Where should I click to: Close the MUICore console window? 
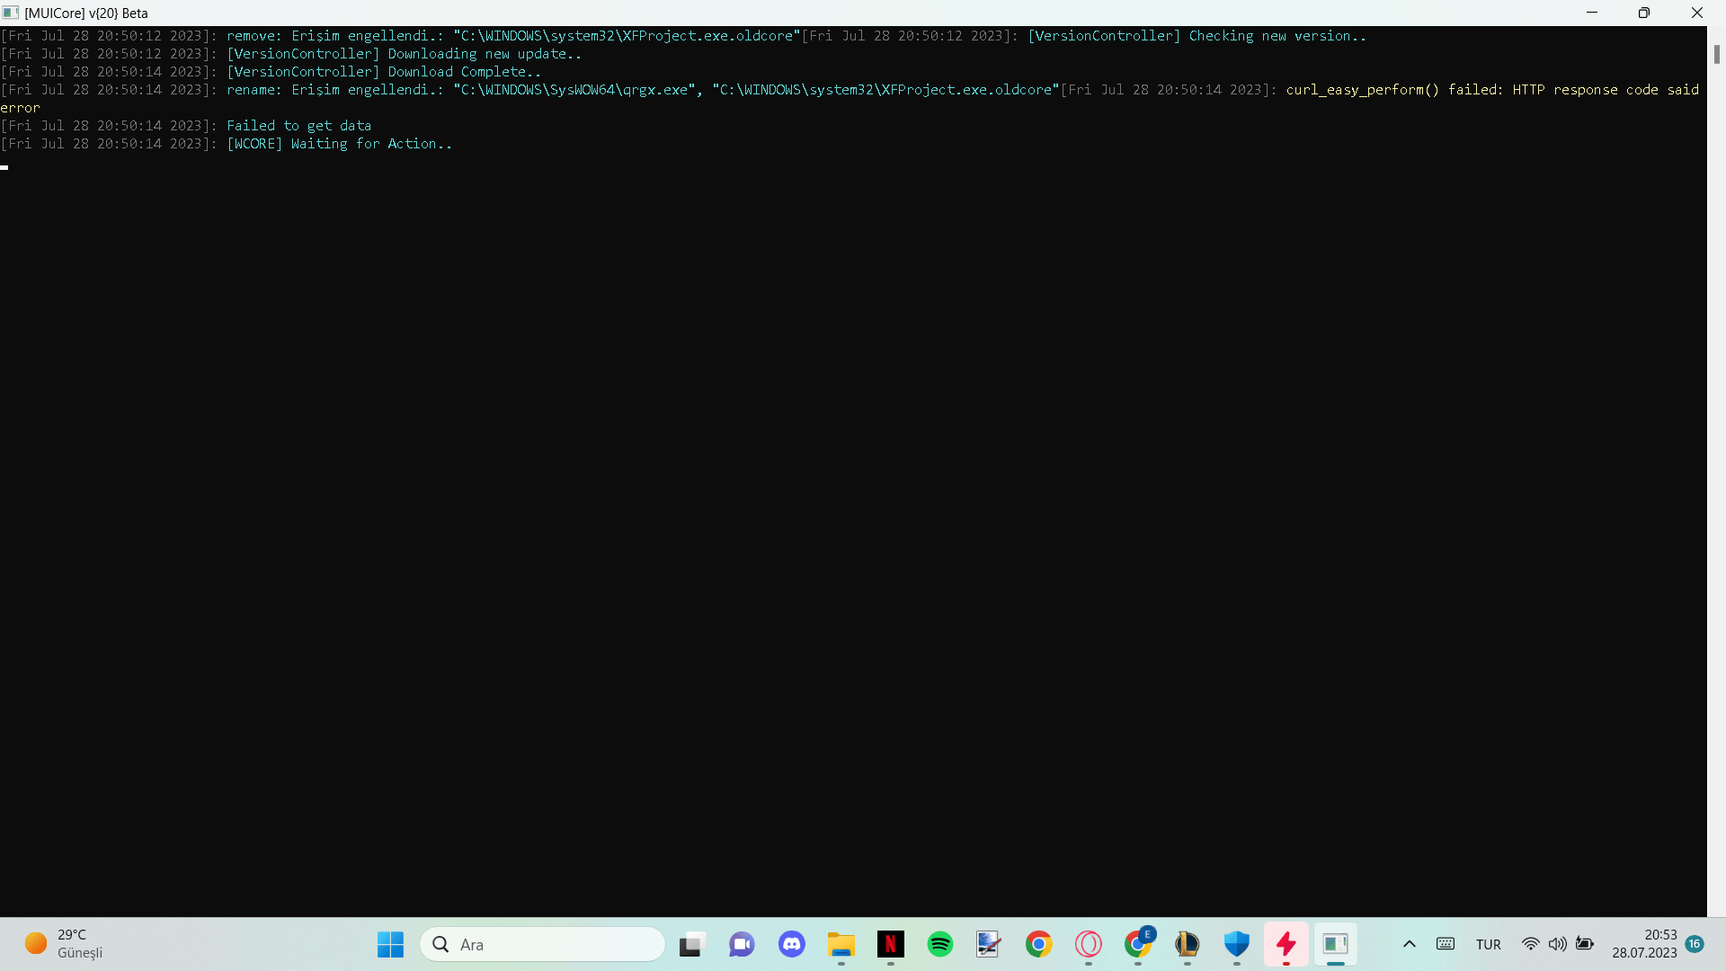(x=1696, y=13)
